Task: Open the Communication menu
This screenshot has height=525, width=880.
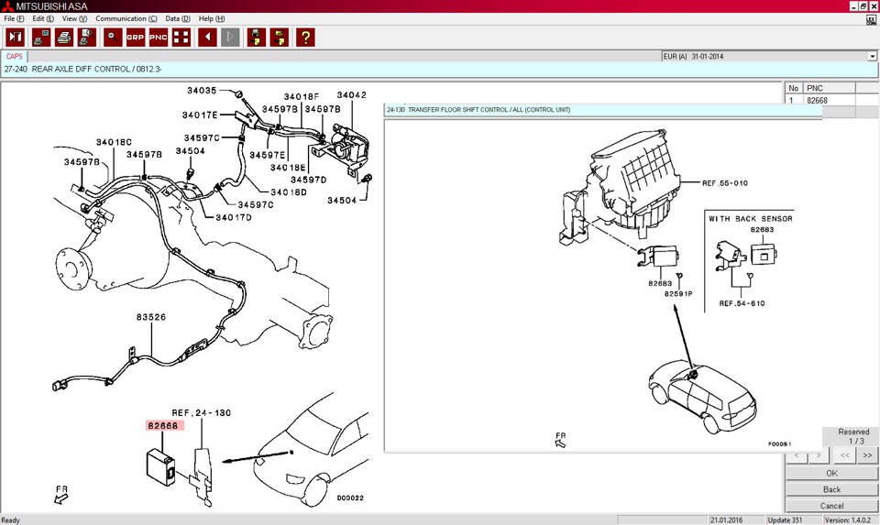Action: pos(126,18)
